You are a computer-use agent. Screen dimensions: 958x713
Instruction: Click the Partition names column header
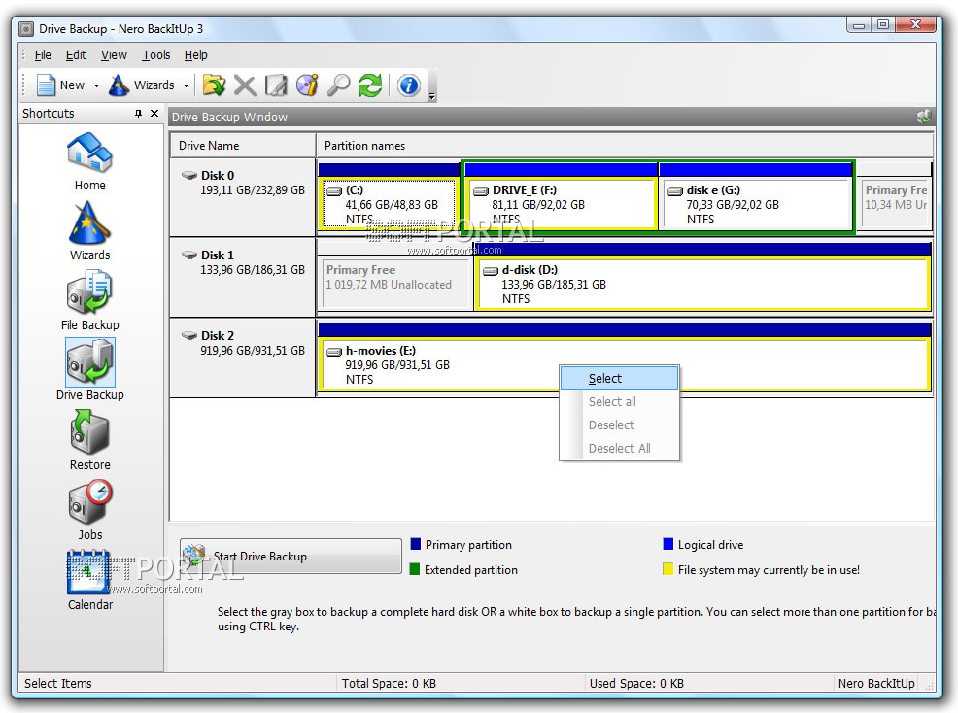click(x=625, y=146)
